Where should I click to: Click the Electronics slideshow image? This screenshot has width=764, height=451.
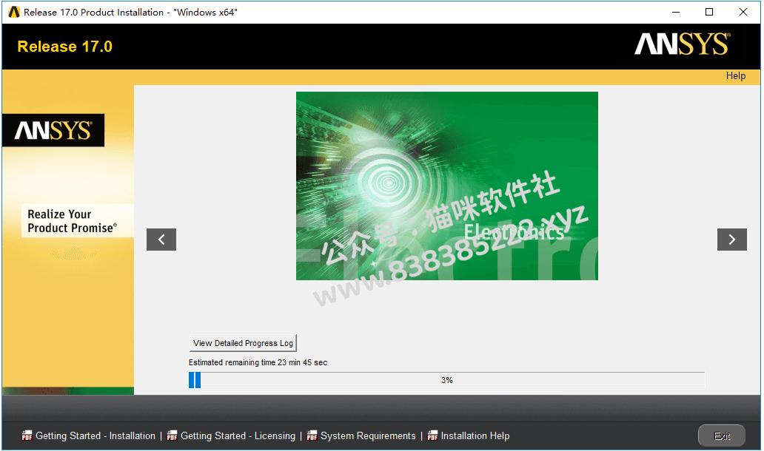pos(447,186)
